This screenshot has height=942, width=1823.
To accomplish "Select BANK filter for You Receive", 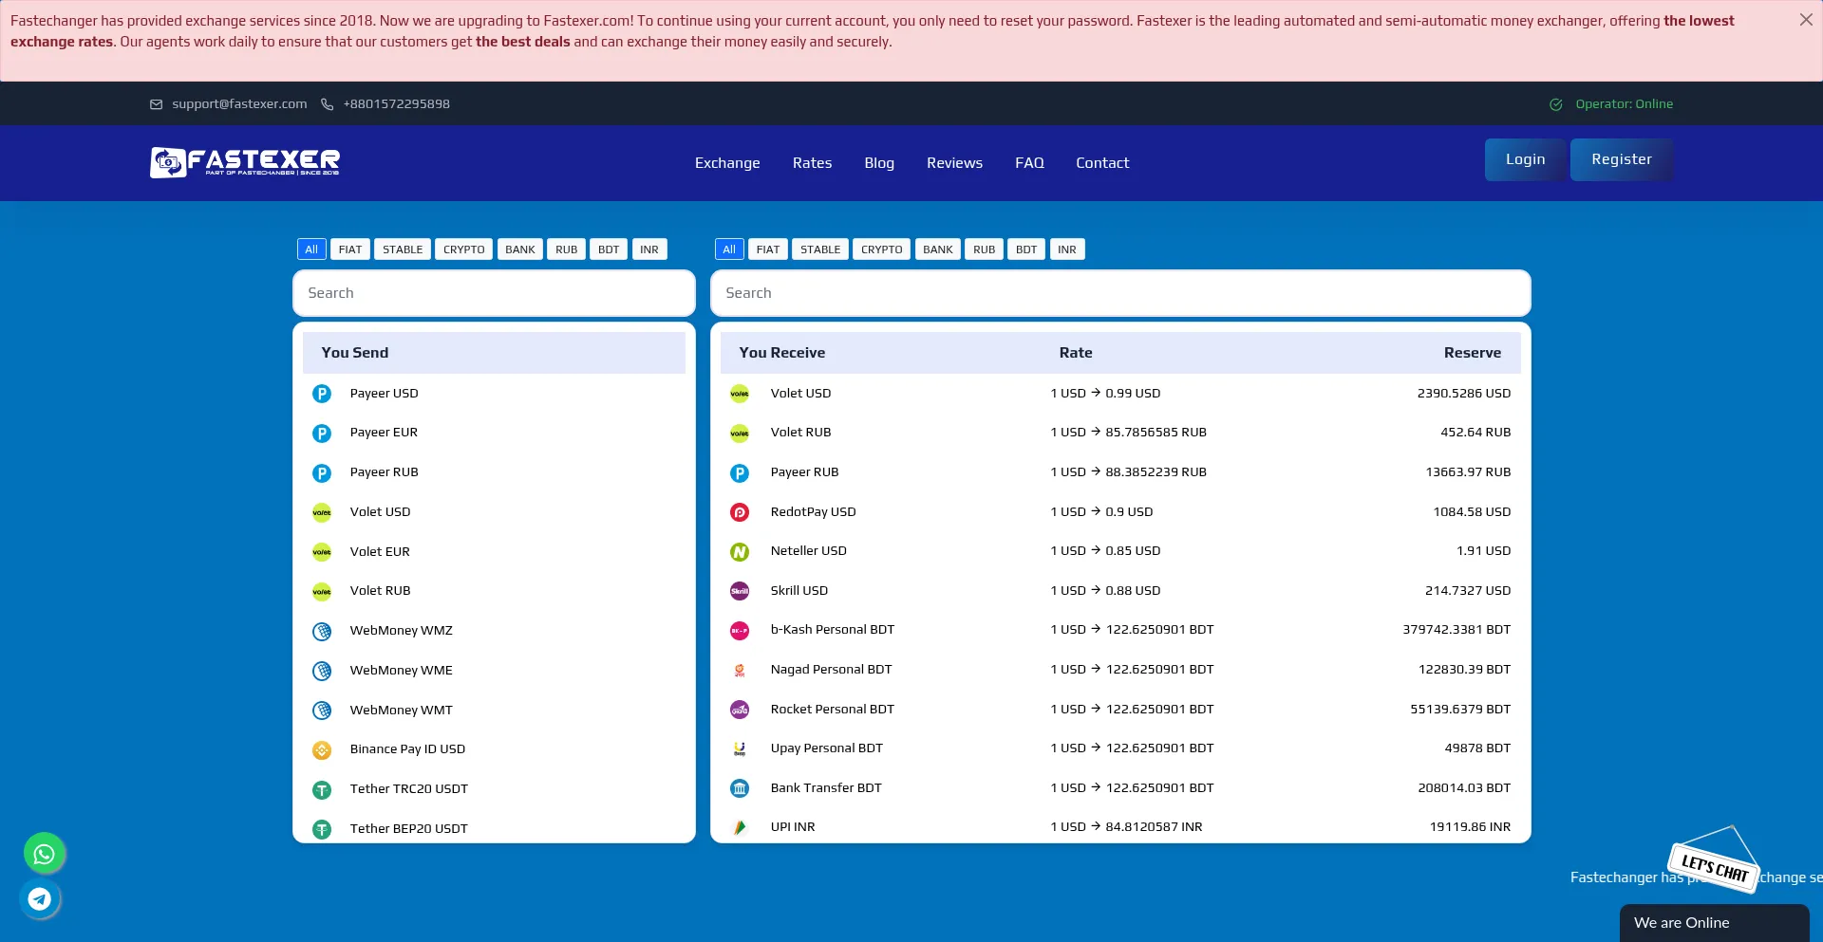I will coord(938,249).
